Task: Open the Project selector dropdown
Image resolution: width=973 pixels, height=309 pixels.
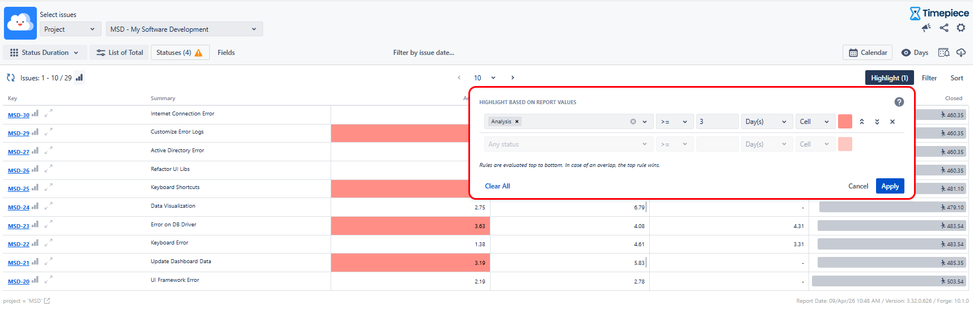Action: point(70,29)
